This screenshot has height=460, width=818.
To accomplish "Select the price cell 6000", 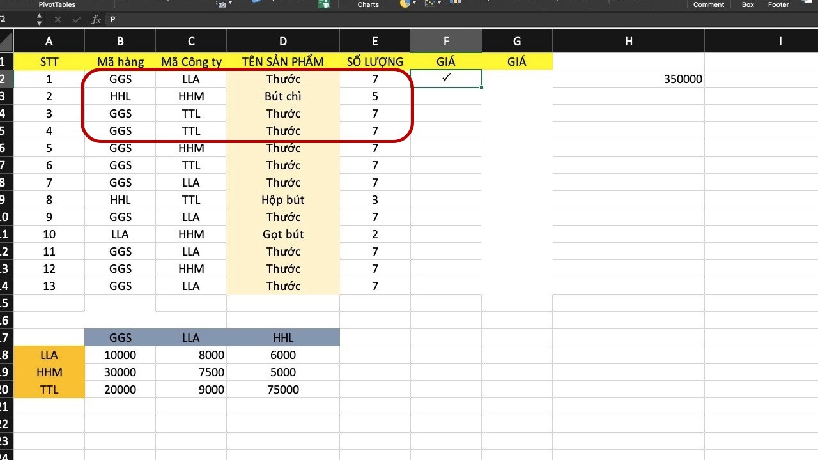I will tap(283, 355).
